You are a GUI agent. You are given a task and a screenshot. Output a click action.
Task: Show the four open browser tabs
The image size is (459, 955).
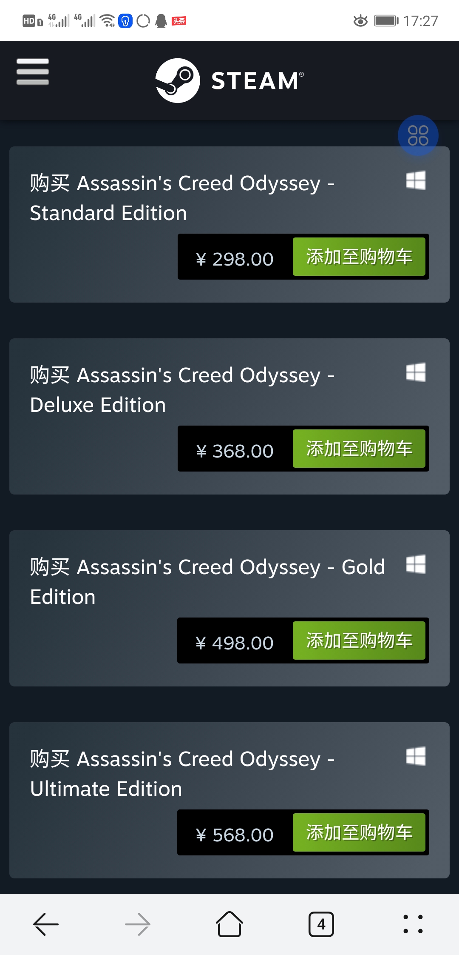click(x=321, y=924)
